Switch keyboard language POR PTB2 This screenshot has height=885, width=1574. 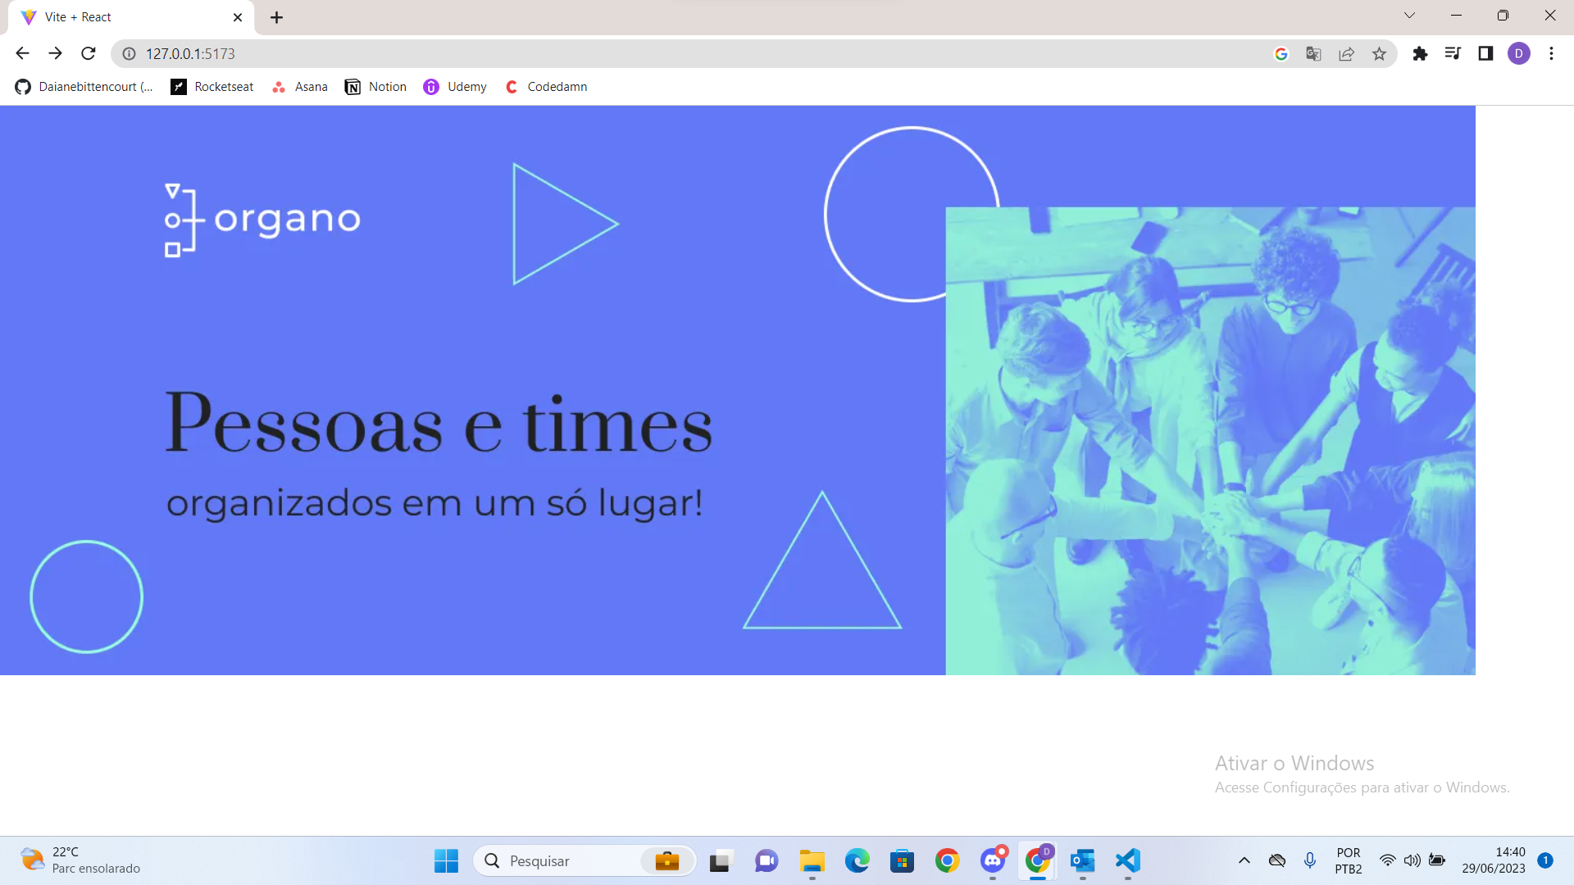click(1349, 861)
